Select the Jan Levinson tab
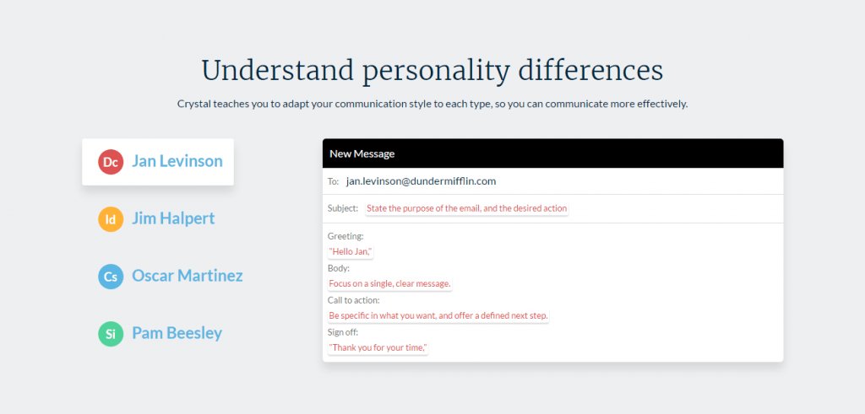 177,161
